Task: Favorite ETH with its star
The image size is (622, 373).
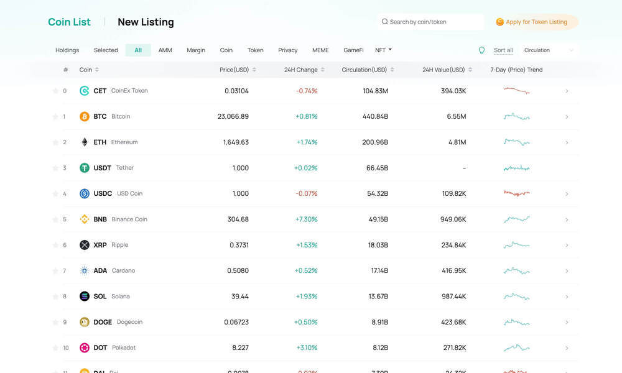Action: [x=55, y=142]
